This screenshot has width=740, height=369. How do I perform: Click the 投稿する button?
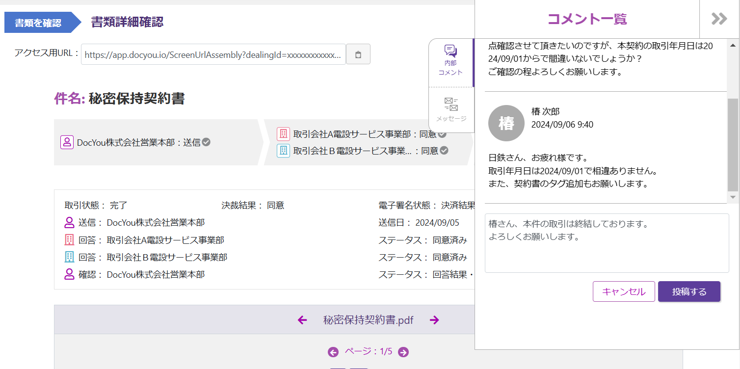point(688,291)
